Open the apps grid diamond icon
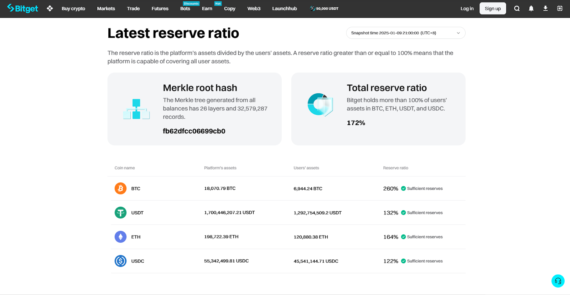Screen dimensions: 570x295 (50, 8)
